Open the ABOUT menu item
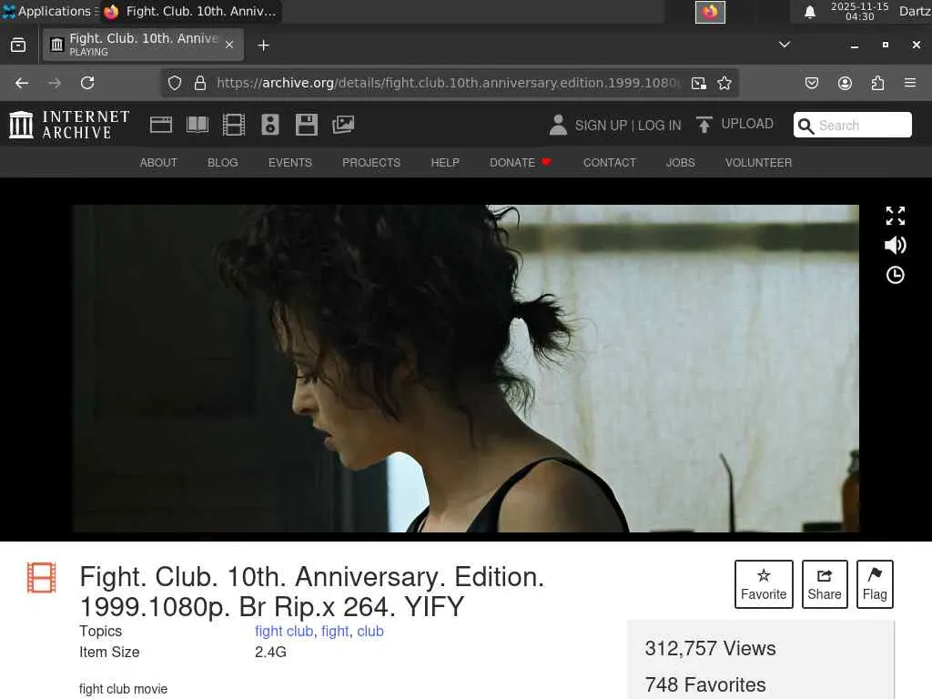 point(158,162)
